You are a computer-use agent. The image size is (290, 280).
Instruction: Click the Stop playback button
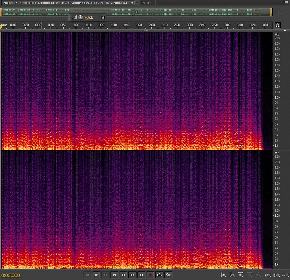[x=87, y=275]
